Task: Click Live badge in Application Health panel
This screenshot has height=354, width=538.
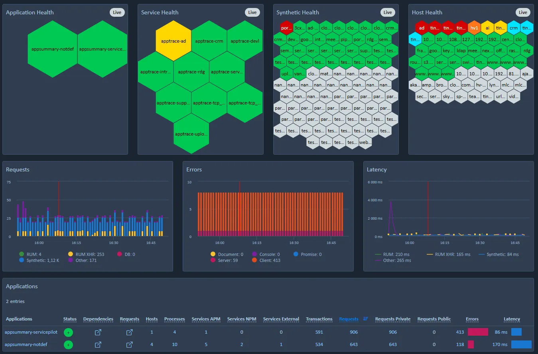Action: click(117, 12)
